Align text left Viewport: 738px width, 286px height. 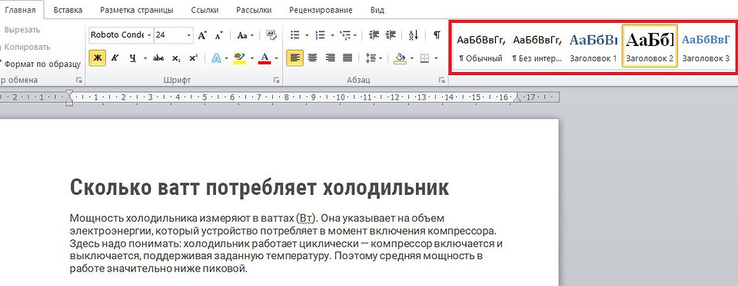click(x=295, y=58)
